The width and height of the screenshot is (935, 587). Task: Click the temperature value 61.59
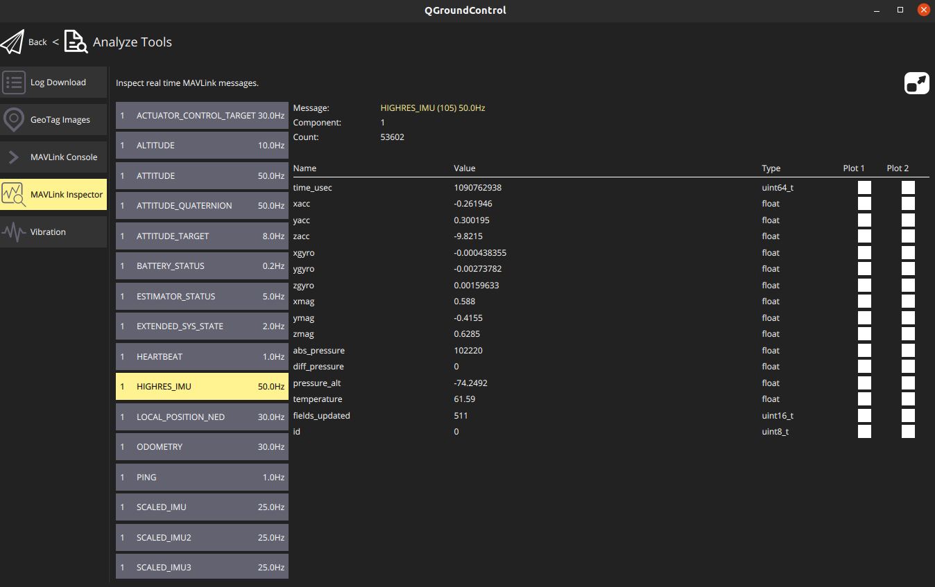tap(465, 399)
